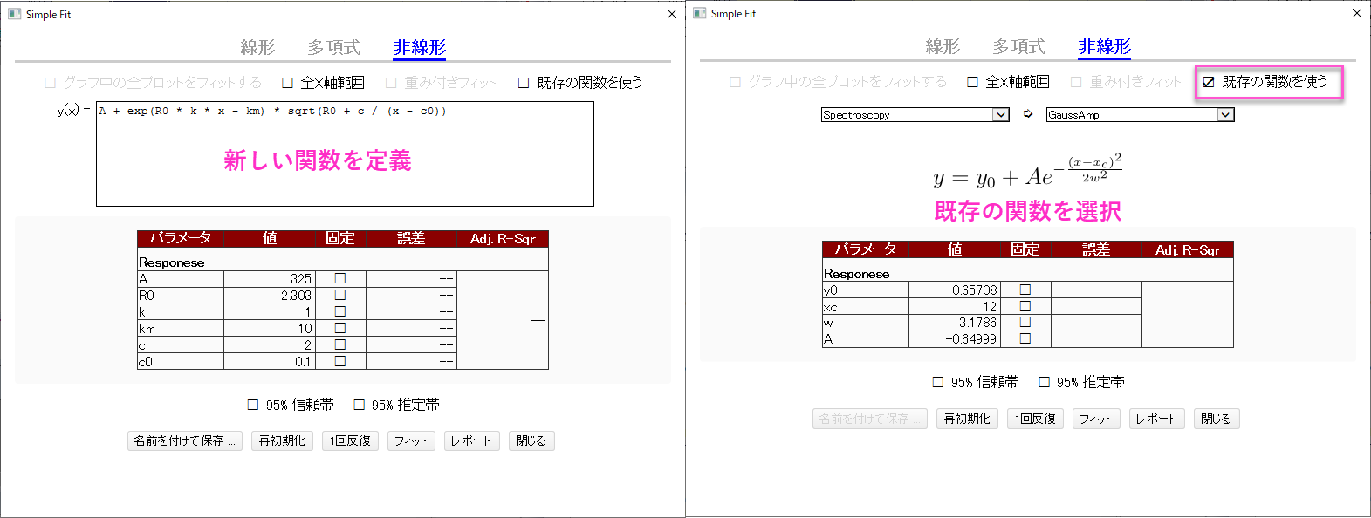Click 1回反復 button in left window
The width and height of the screenshot is (1371, 518).
pyautogui.click(x=350, y=440)
